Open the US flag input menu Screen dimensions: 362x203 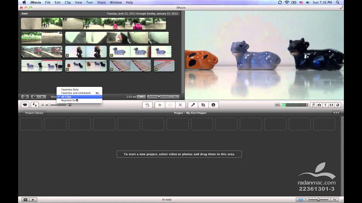point(301,3)
